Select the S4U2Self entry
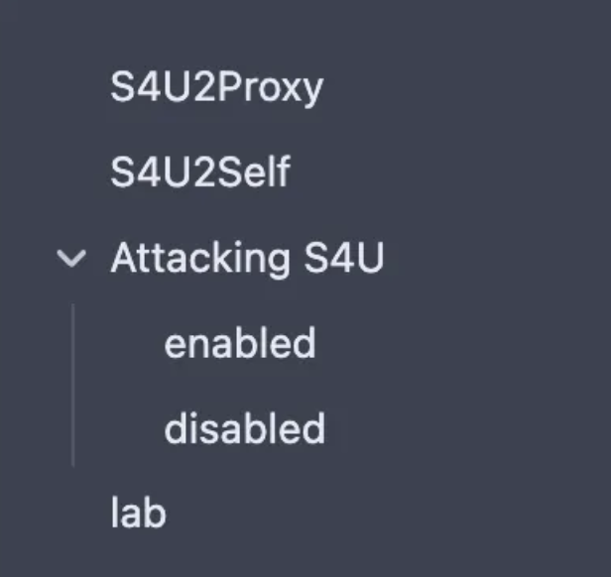Screen dimensions: 611x577 [x=200, y=173]
